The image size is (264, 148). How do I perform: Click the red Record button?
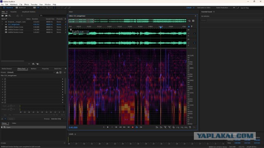133,127
